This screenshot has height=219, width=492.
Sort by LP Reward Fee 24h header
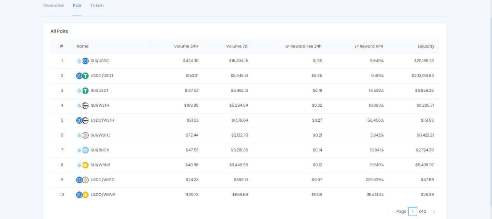pyautogui.click(x=303, y=46)
